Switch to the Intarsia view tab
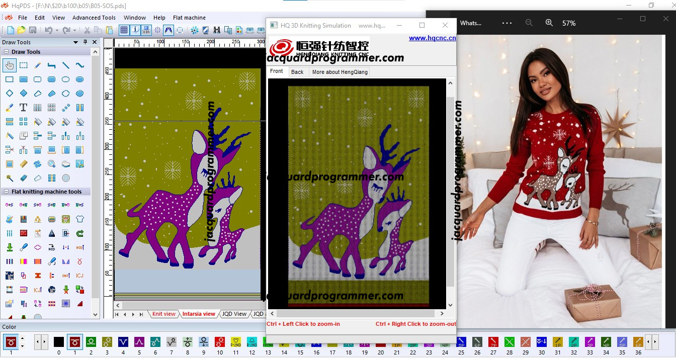676x358 pixels. pos(199,314)
